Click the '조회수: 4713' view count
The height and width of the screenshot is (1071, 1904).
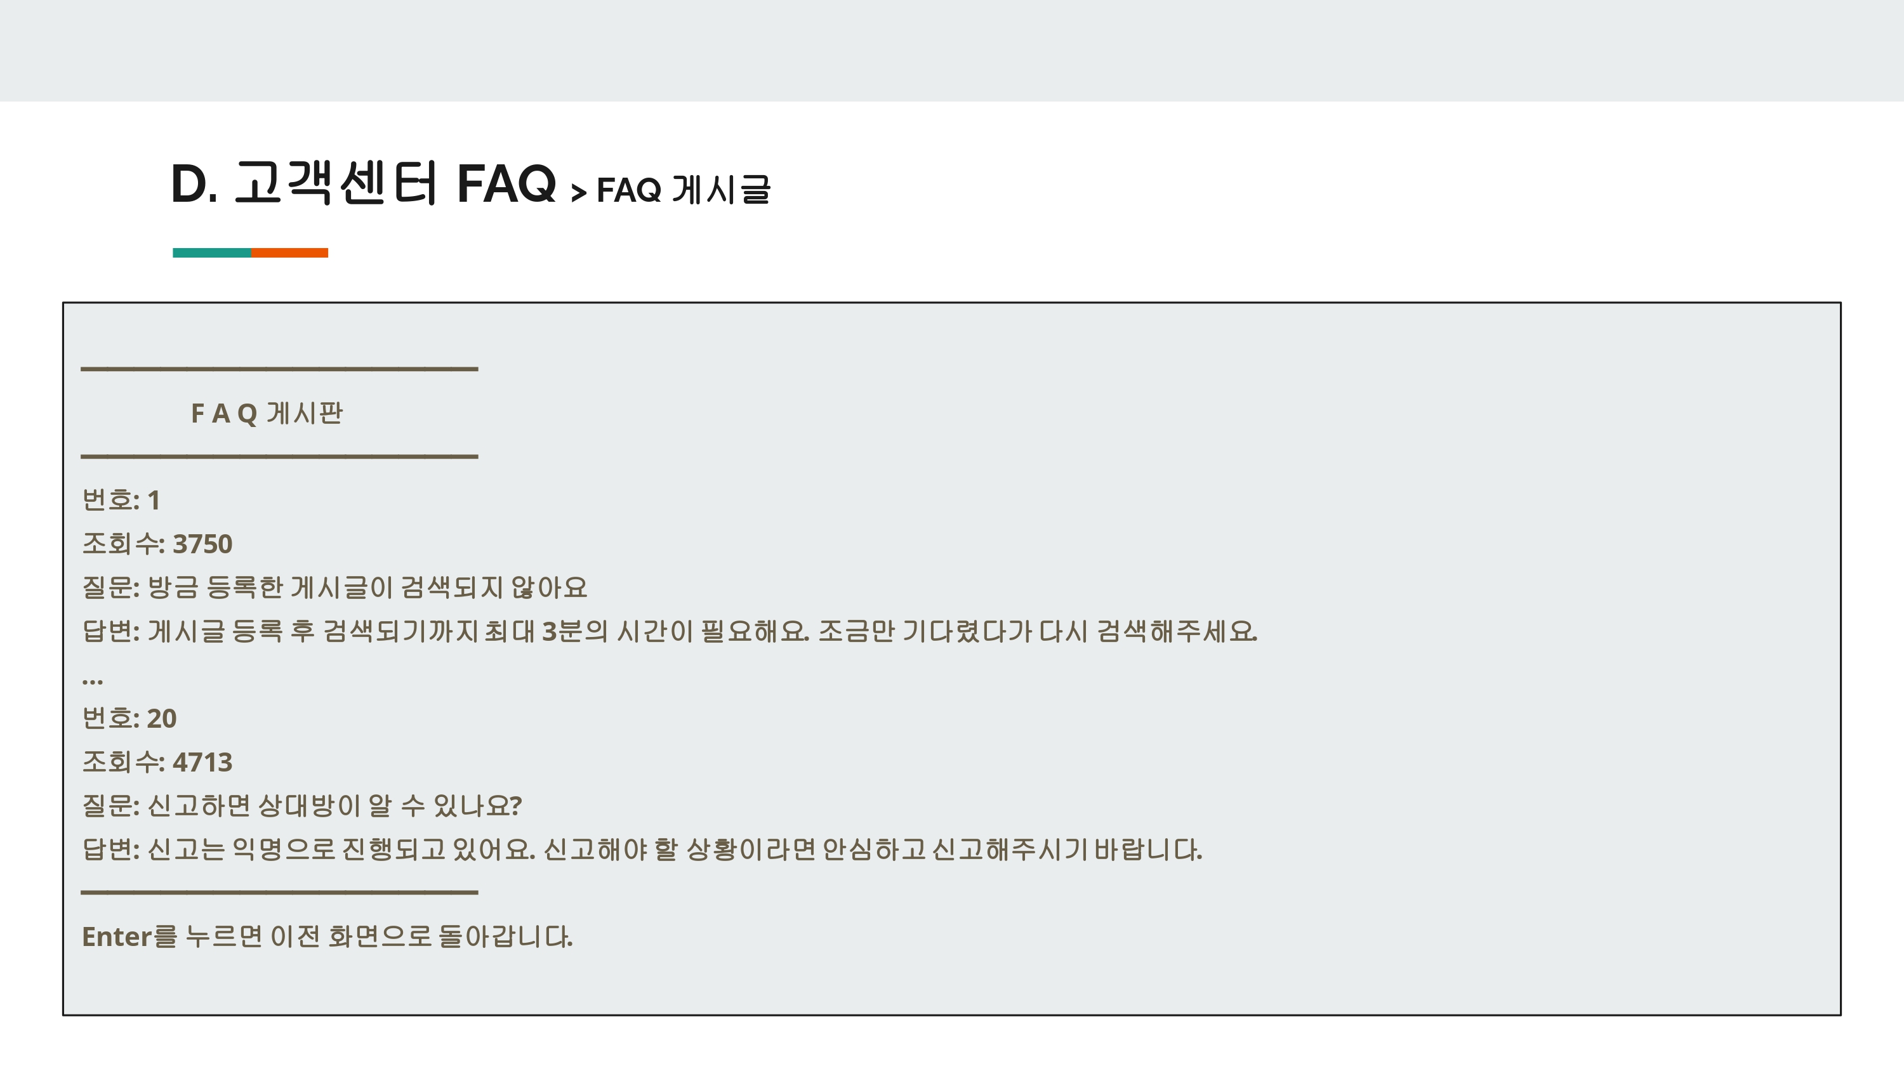pos(157,762)
